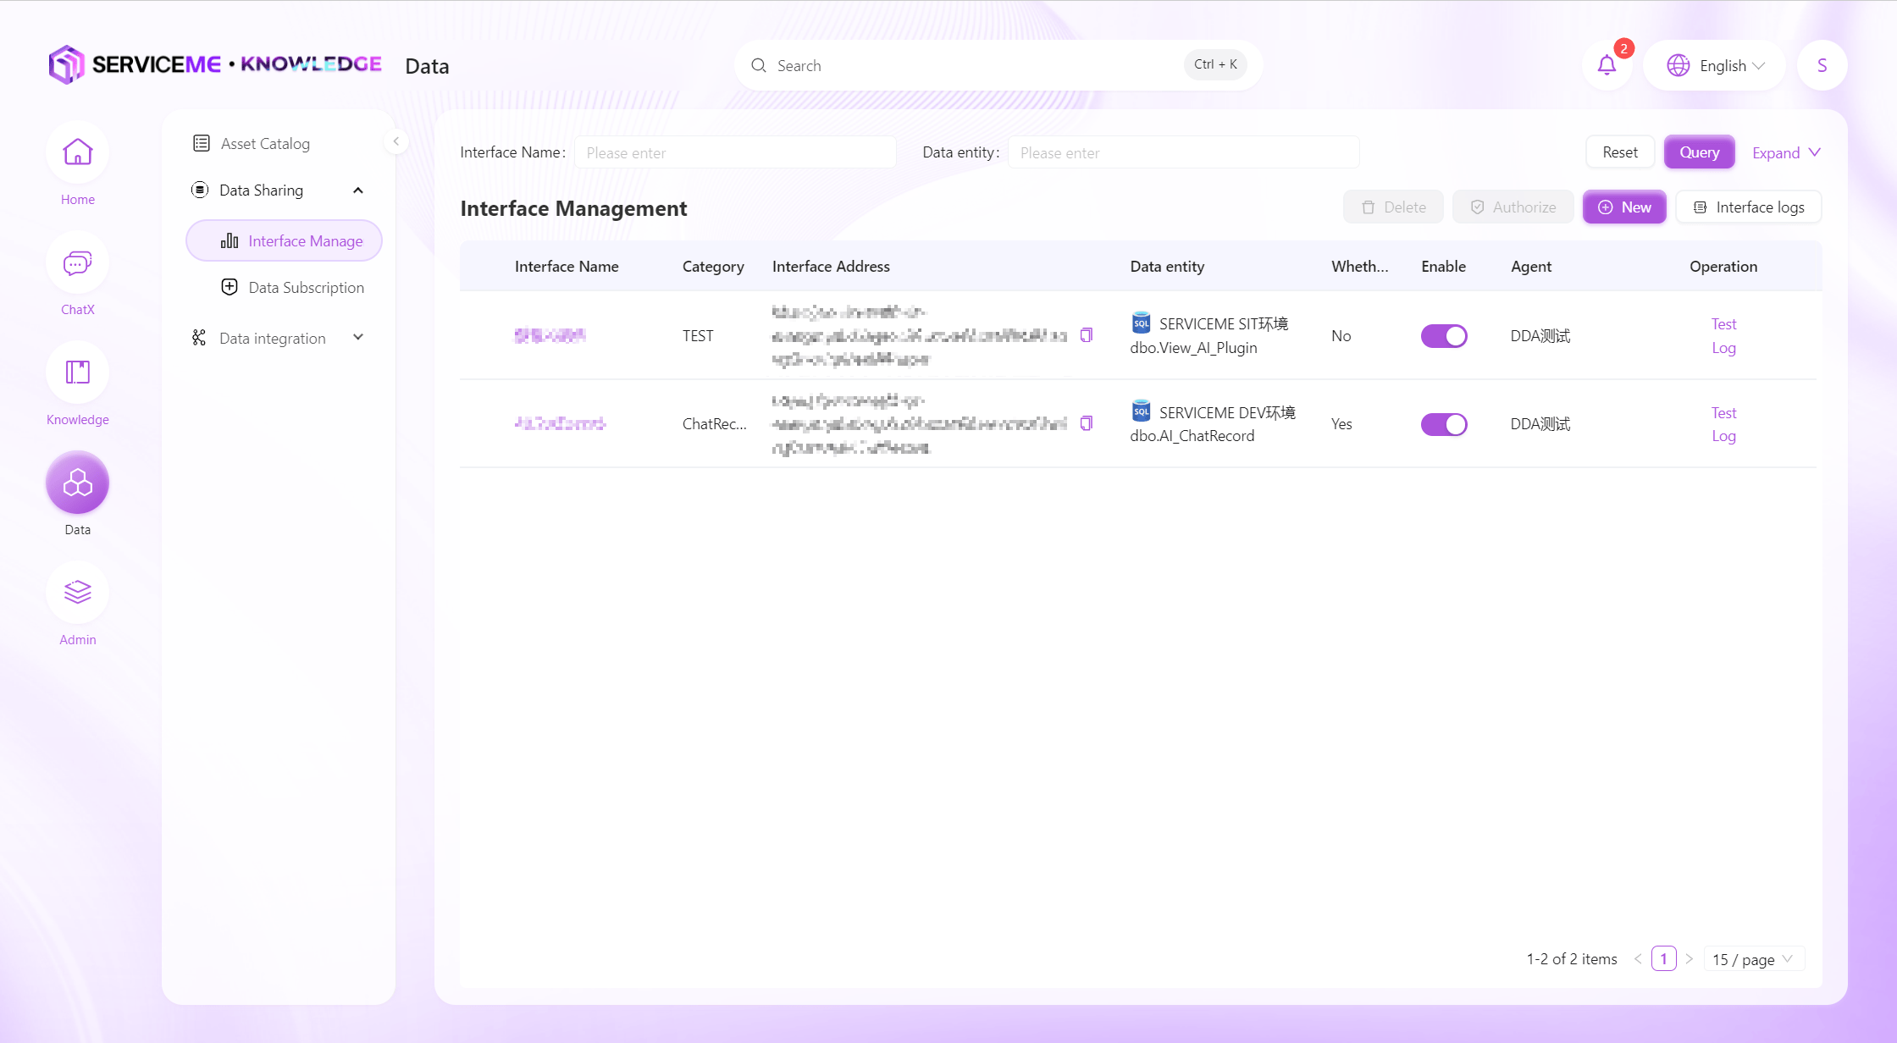The image size is (1897, 1043).
Task: Select Interface Manage menu item
Action: pos(284,240)
